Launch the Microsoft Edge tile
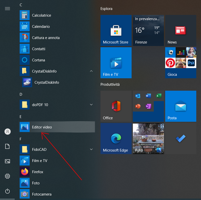 pyautogui.click(x=116, y=138)
